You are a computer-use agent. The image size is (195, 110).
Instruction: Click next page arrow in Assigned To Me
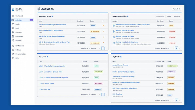pos(106,48)
